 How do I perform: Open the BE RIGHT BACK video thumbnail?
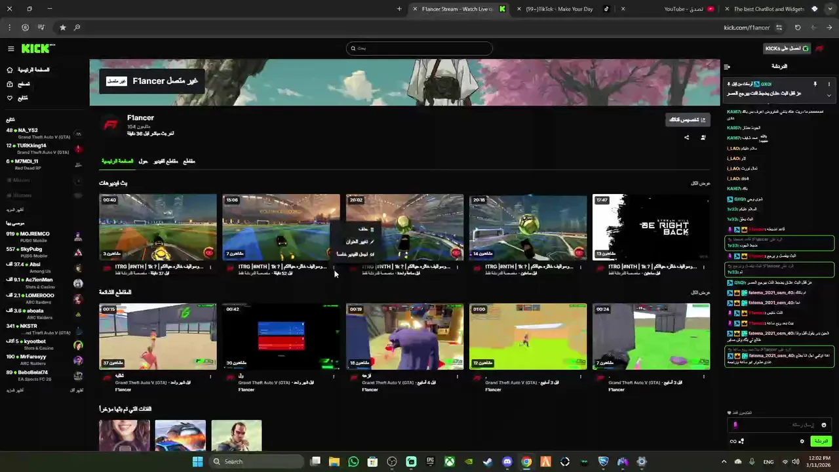click(651, 227)
